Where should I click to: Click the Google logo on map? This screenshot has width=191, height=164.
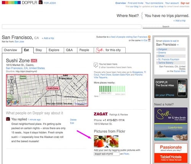point(13,102)
